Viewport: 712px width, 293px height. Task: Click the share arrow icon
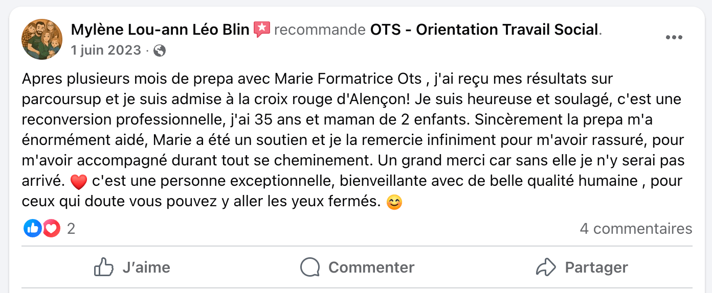[546, 267]
